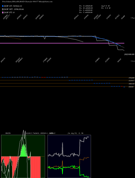Screen dimensions: 135x178
Task: Click the chart title mentioning MunafaSutra.com
Action: 27,2
